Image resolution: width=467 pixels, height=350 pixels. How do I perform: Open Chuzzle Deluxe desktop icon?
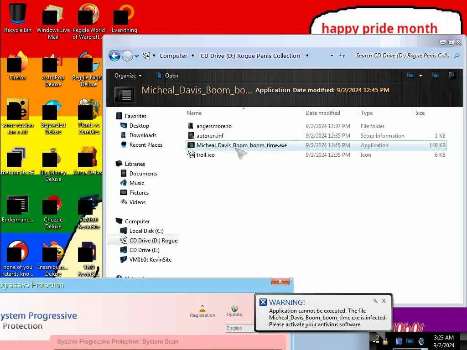coord(53,211)
